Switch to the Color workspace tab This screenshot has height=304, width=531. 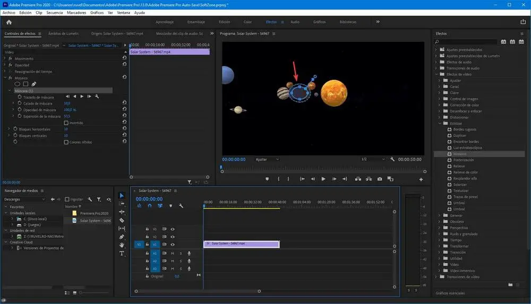247,22
